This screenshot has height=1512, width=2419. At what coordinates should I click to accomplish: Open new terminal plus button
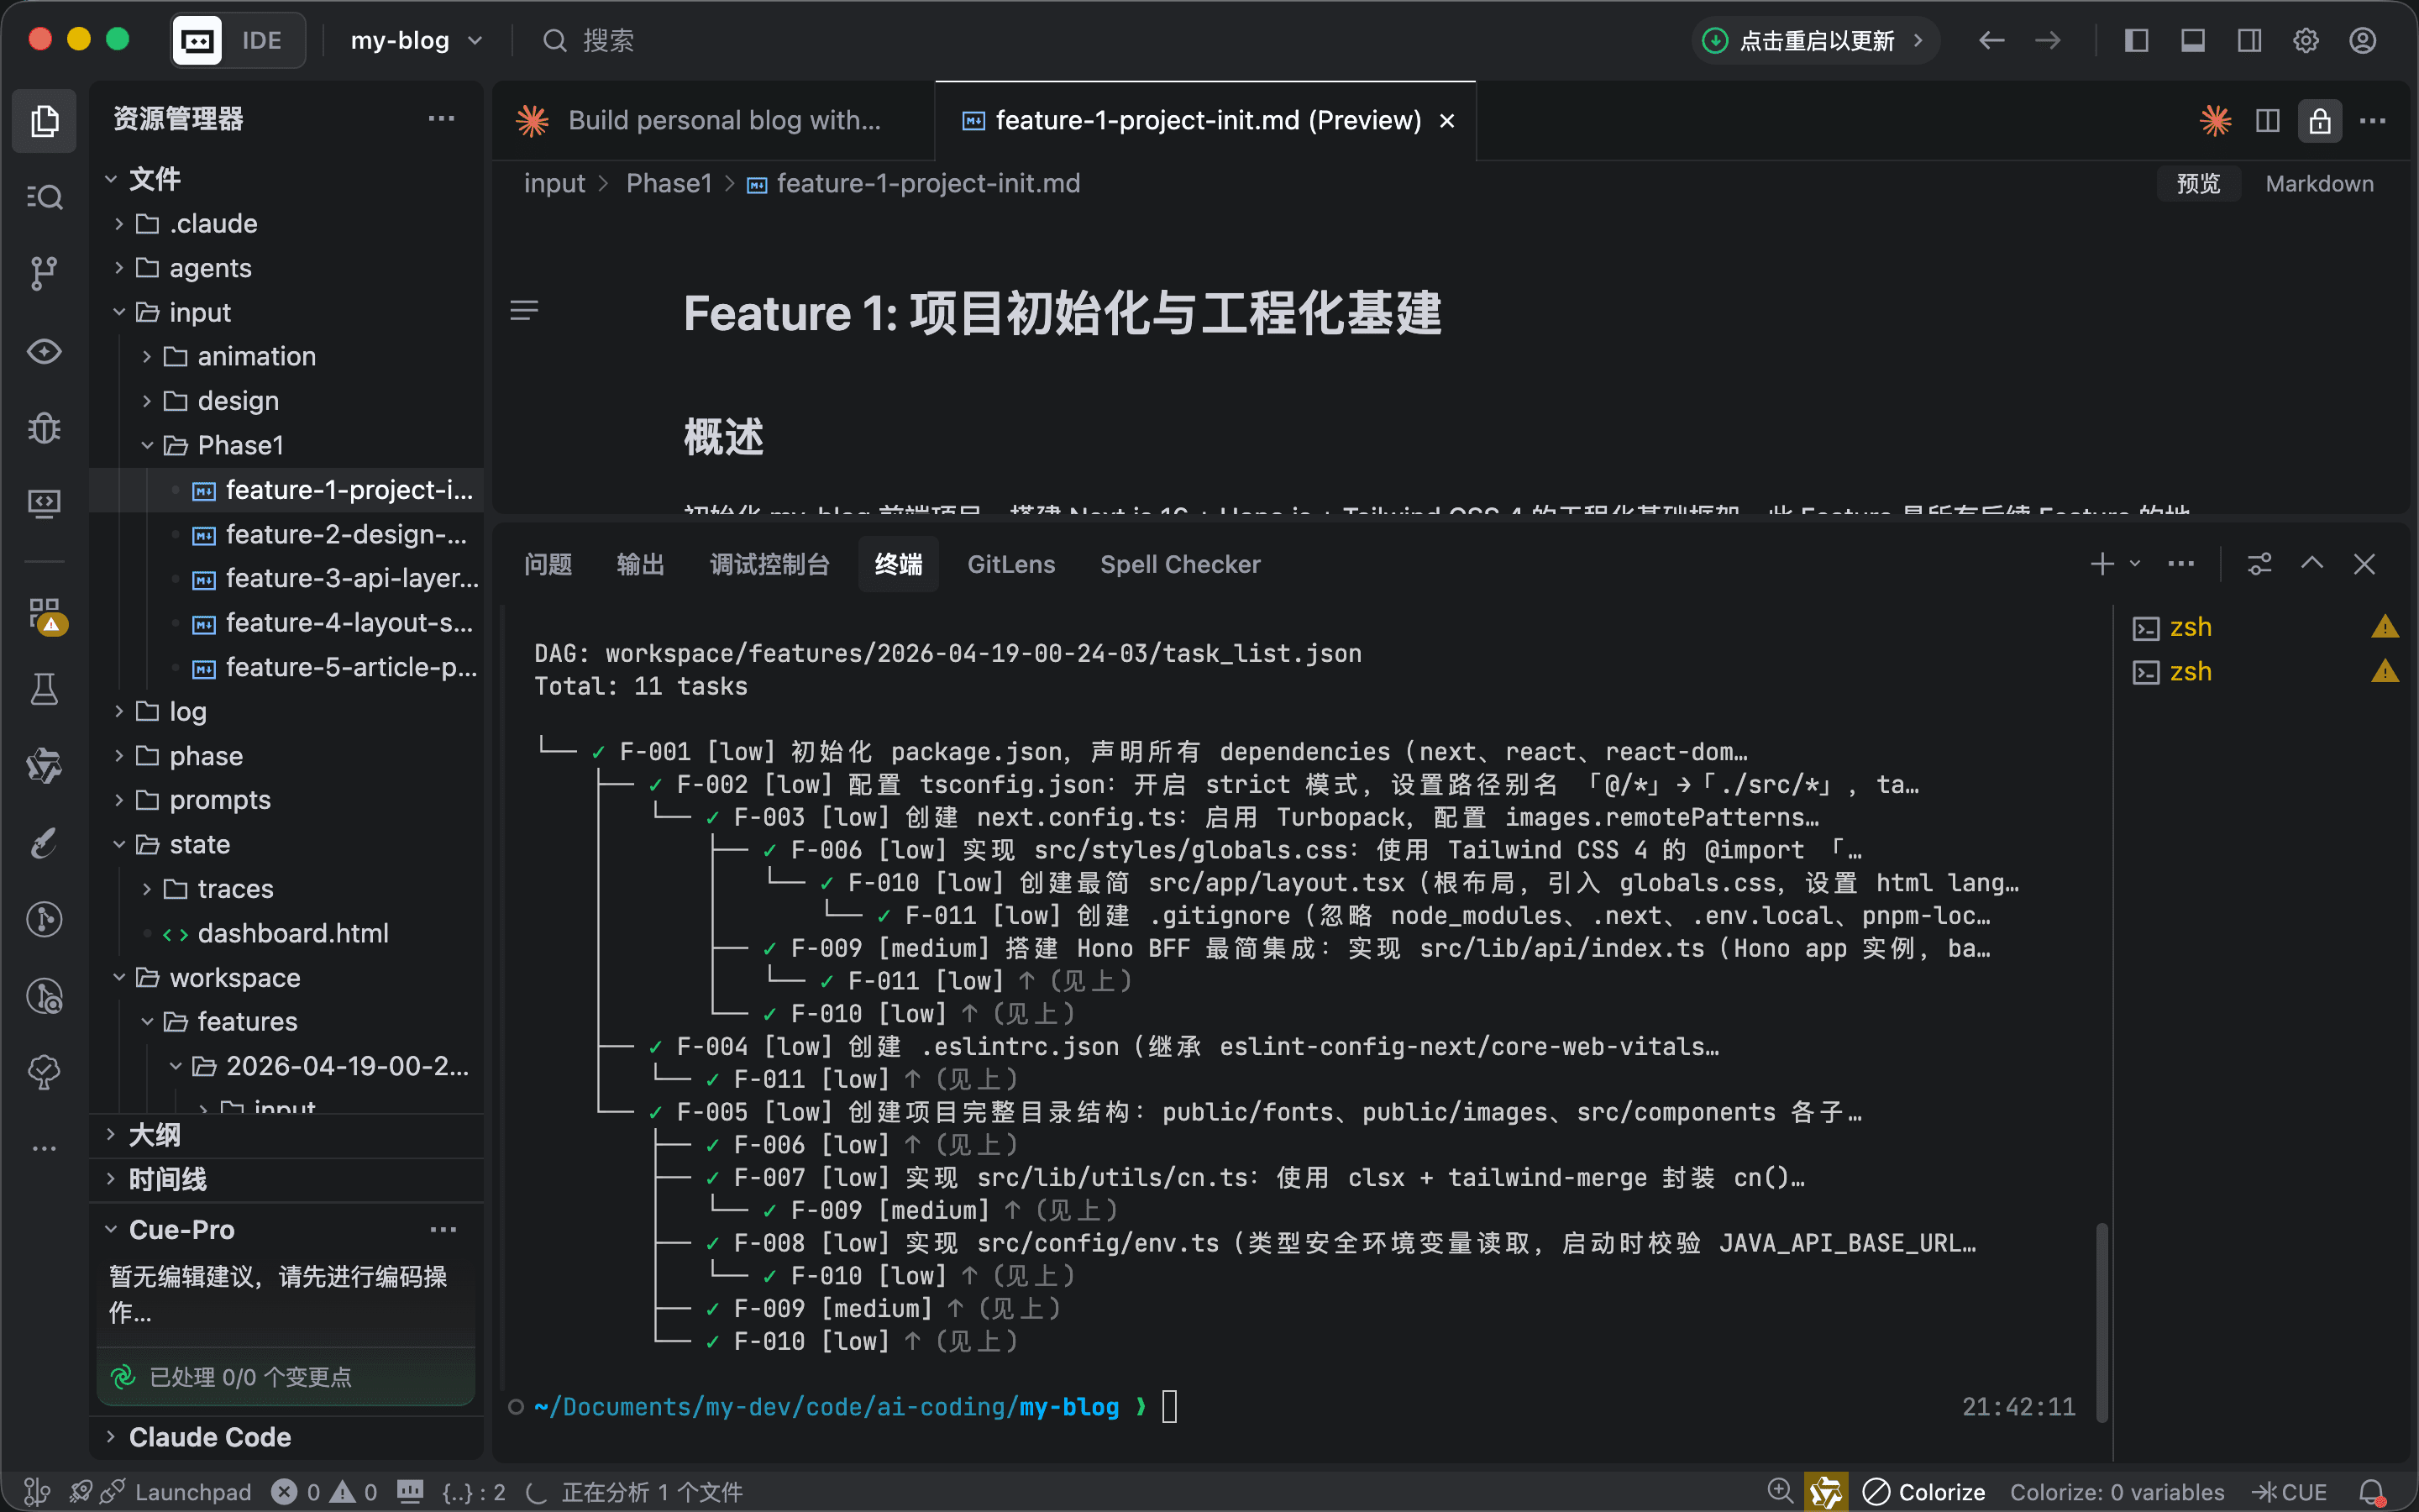tap(2102, 564)
